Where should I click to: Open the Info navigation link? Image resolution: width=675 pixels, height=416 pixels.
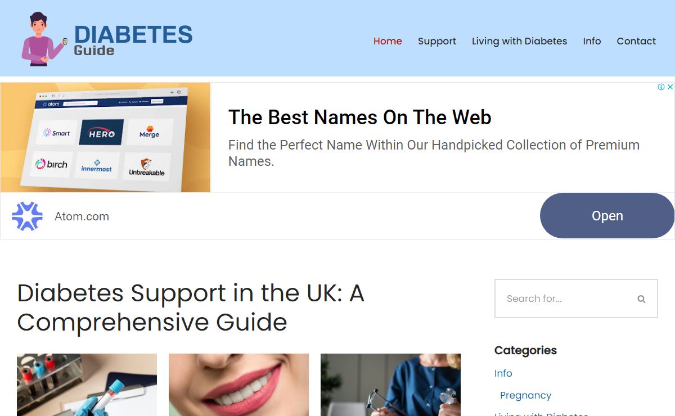tap(592, 41)
